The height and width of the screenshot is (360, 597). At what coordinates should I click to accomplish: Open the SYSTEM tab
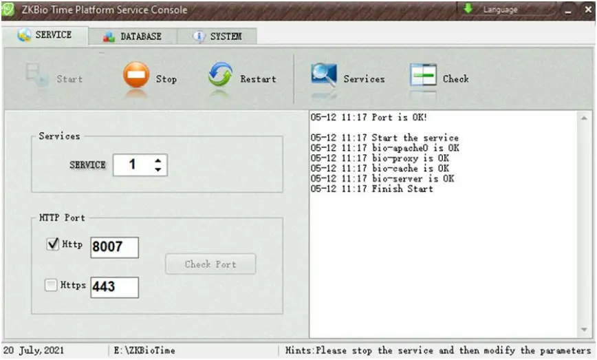click(x=217, y=36)
